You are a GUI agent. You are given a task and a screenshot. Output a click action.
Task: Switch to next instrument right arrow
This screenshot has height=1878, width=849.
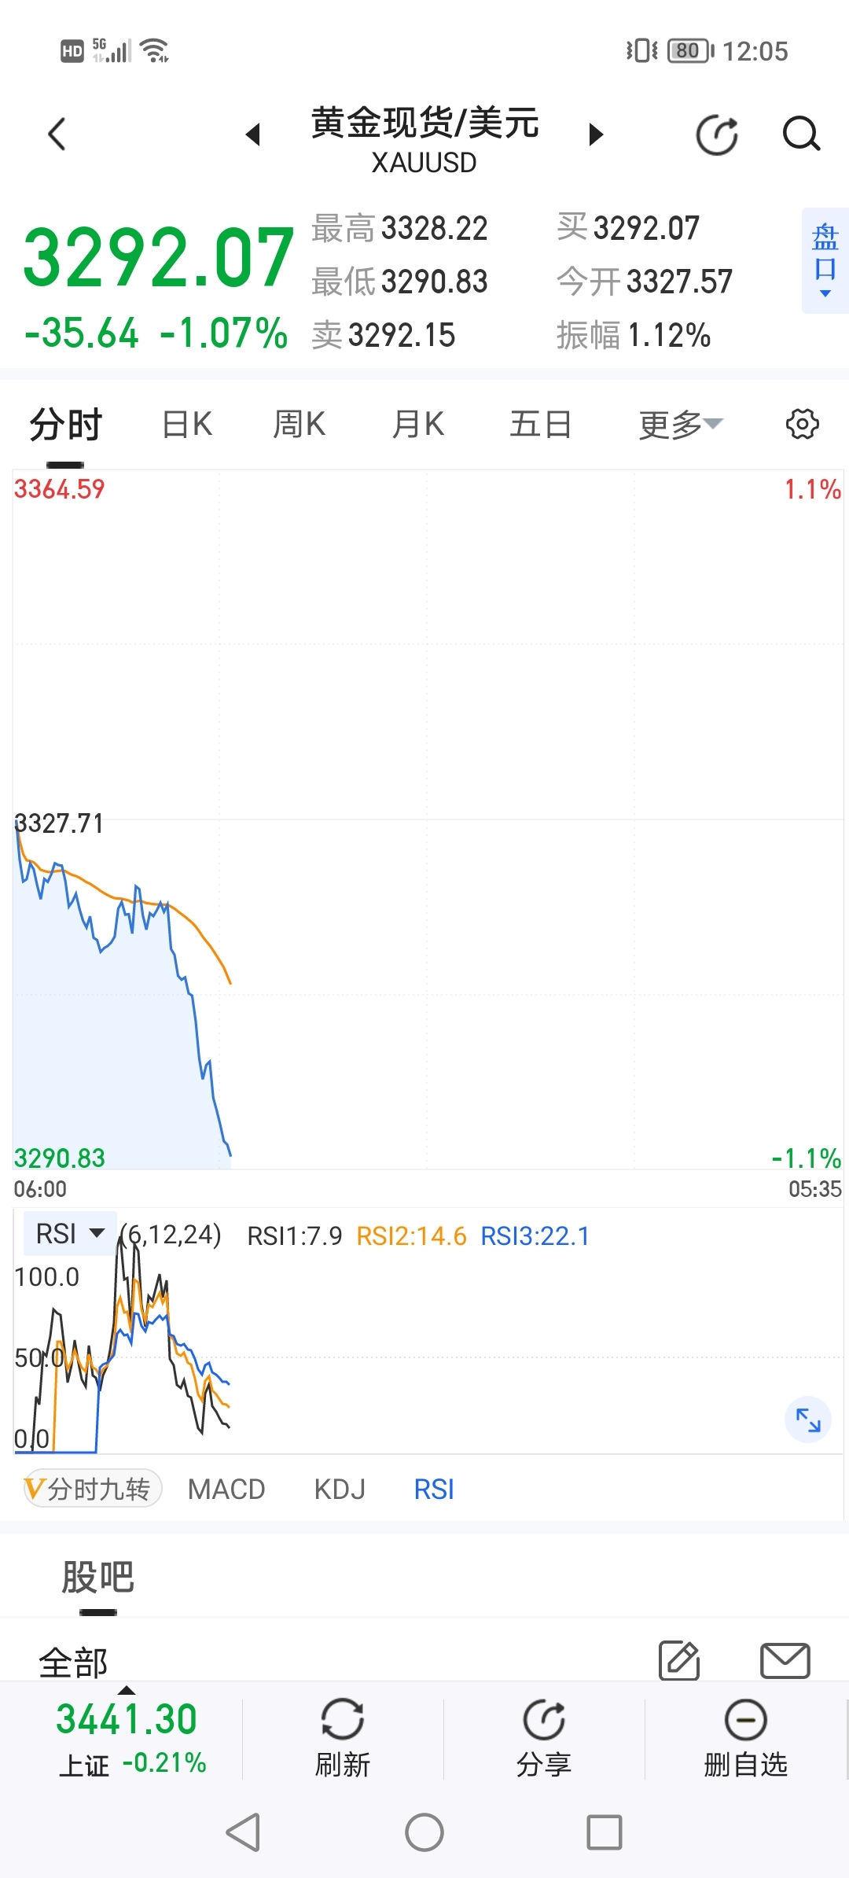(x=596, y=134)
